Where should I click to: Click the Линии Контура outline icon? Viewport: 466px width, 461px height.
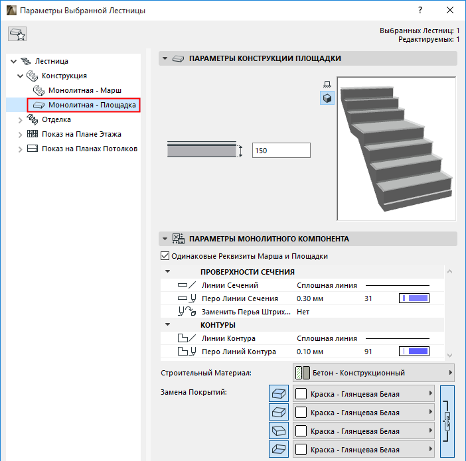(187, 338)
